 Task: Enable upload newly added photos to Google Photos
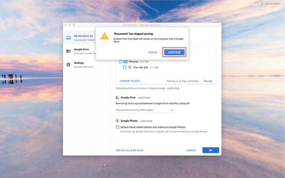tap(118, 127)
